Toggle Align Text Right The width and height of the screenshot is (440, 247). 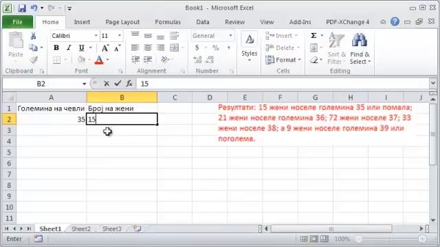pos(160,47)
